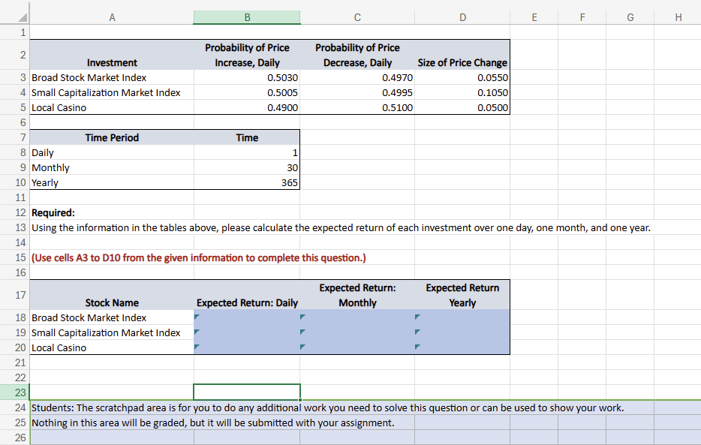Click the Time value 365 cell
The image size is (701, 445).
[247, 183]
